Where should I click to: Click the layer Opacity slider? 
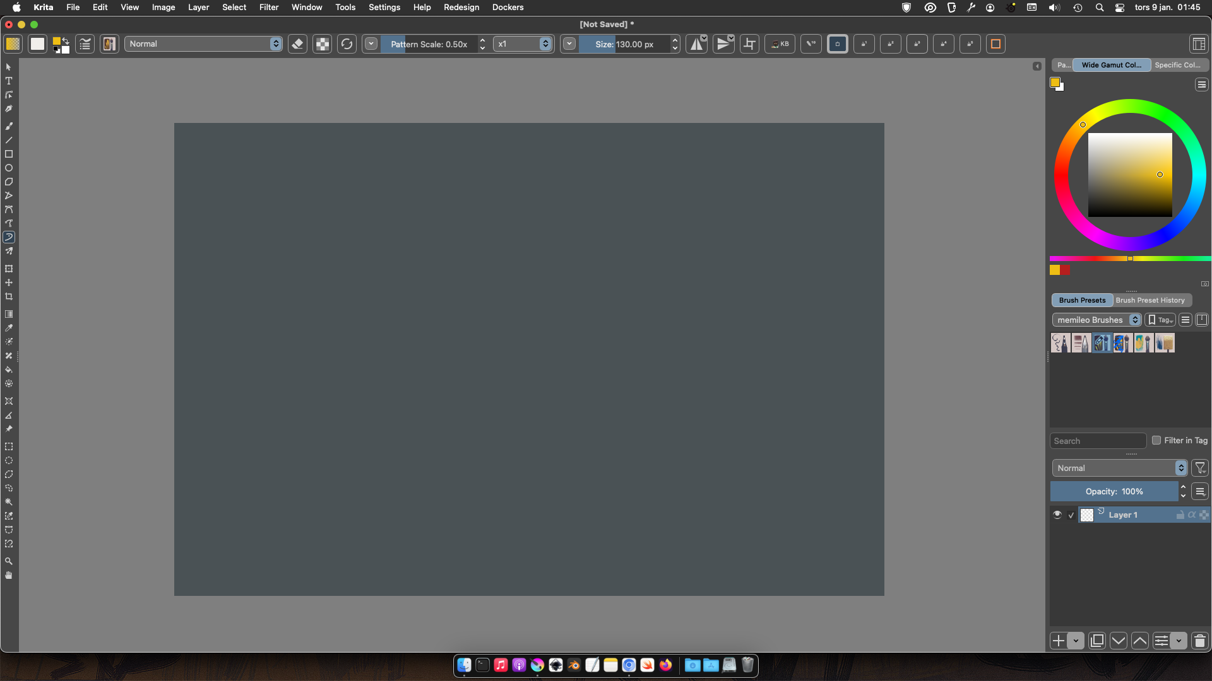1114,491
